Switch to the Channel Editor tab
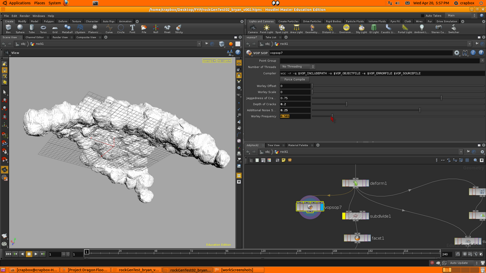The image size is (486, 273). (35, 37)
